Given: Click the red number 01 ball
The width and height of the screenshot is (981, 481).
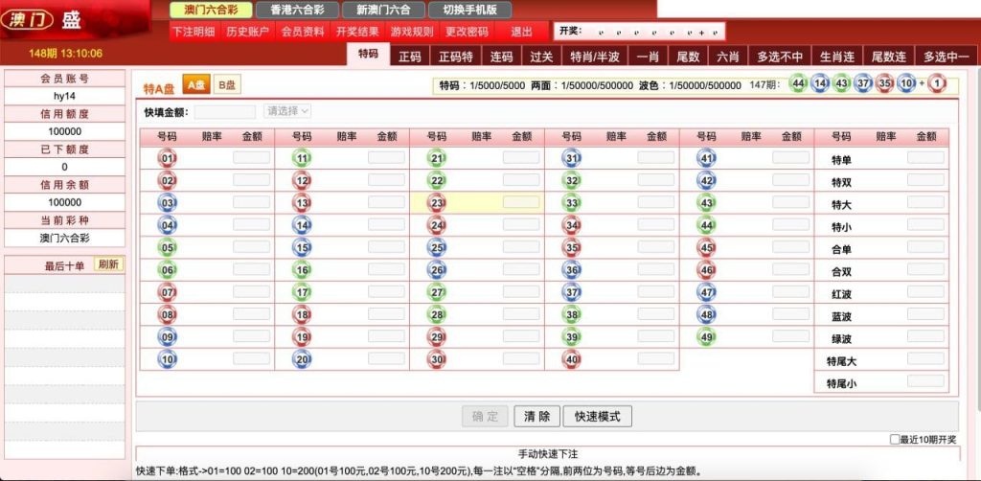Looking at the screenshot, I should click(x=168, y=158).
